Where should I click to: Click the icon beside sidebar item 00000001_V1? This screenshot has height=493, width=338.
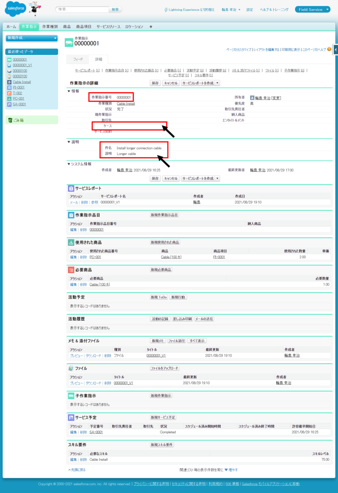point(9,65)
